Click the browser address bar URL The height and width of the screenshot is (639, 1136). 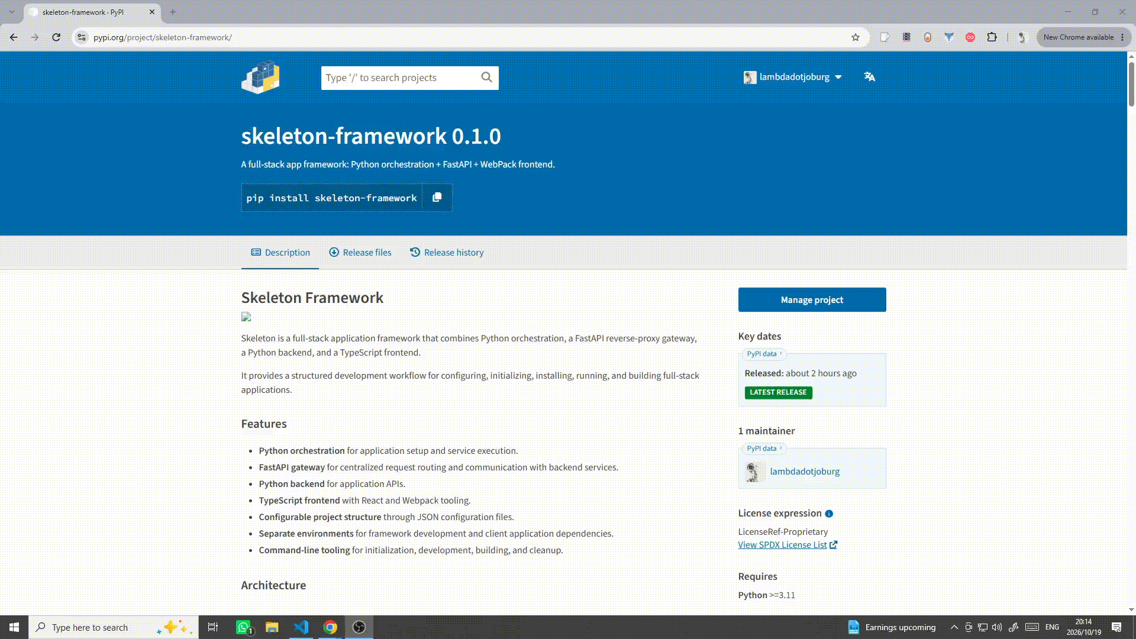point(162,37)
